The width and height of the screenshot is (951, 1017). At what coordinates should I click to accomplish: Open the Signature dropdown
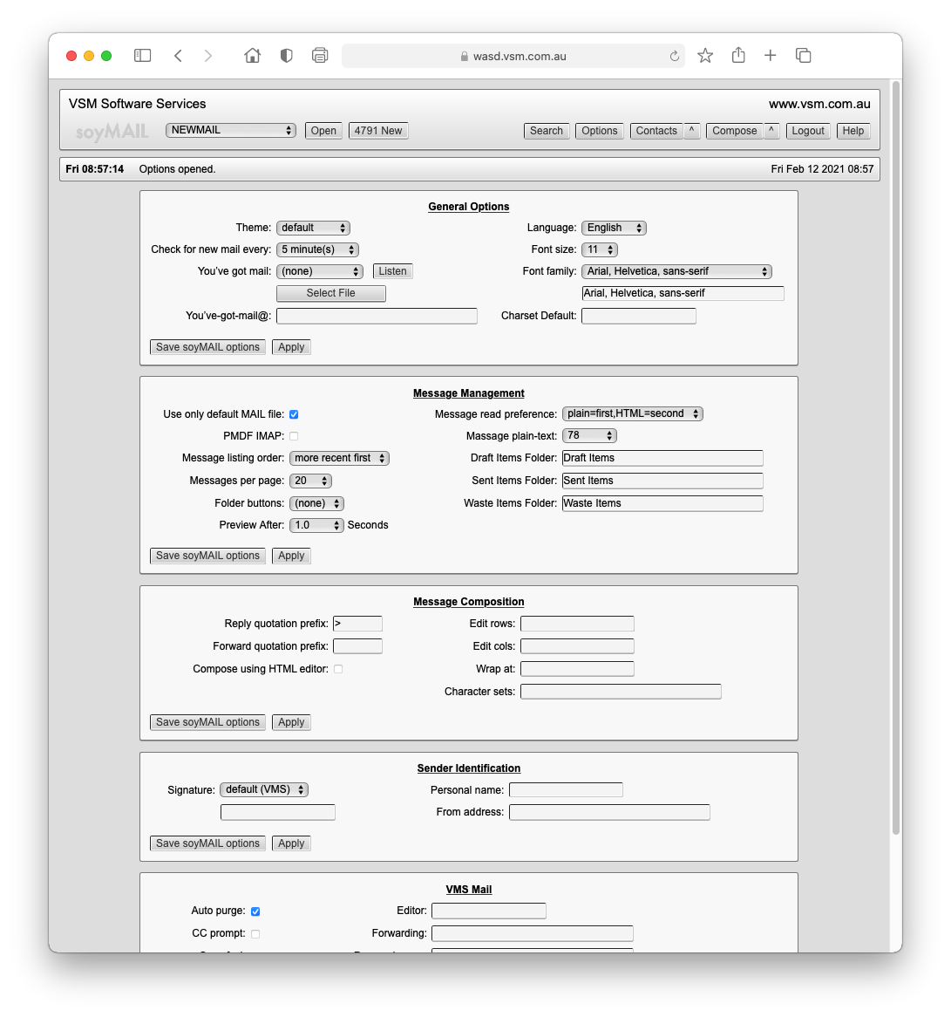(x=264, y=790)
